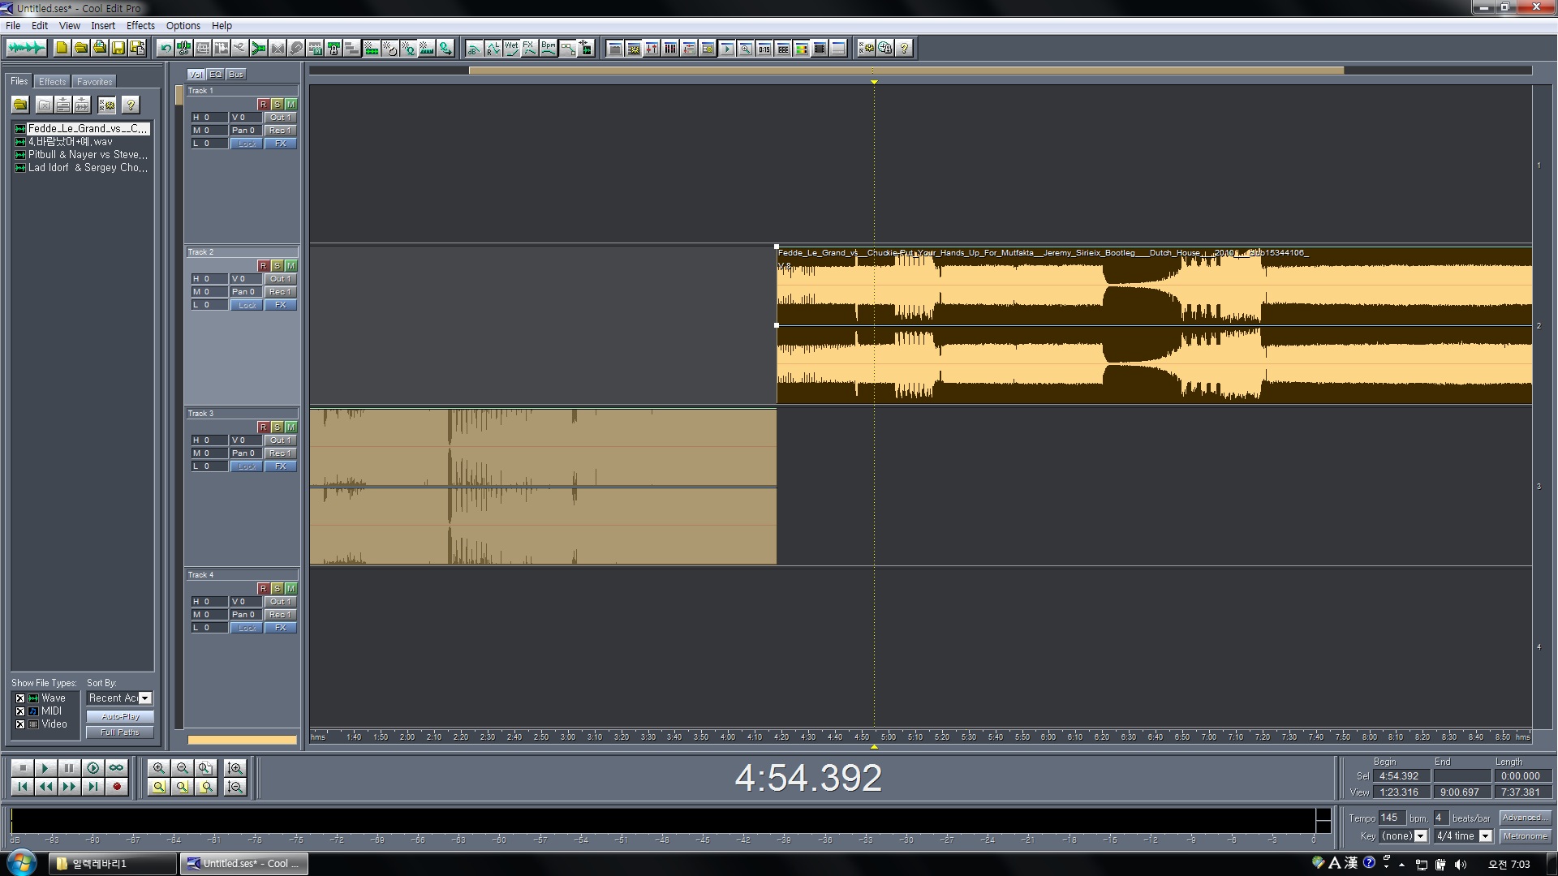Switch to the Effects tab in panel
The image size is (1558, 876).
click(53, 81)
